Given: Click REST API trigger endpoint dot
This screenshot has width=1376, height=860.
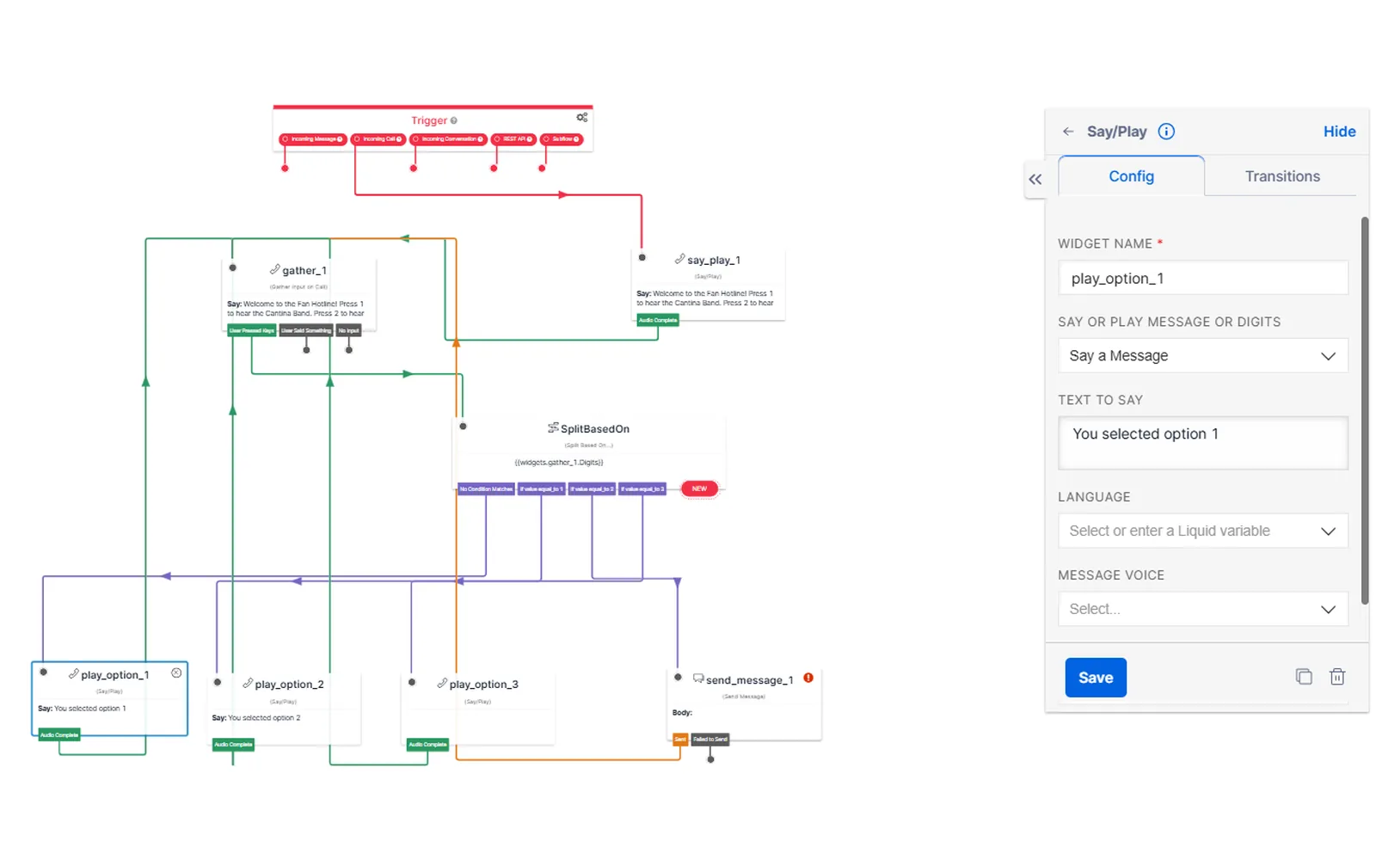Looking at the screenshot, I should (494, 169).
